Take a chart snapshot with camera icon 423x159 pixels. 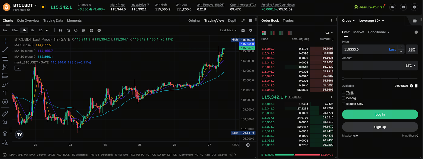point(243,30)
